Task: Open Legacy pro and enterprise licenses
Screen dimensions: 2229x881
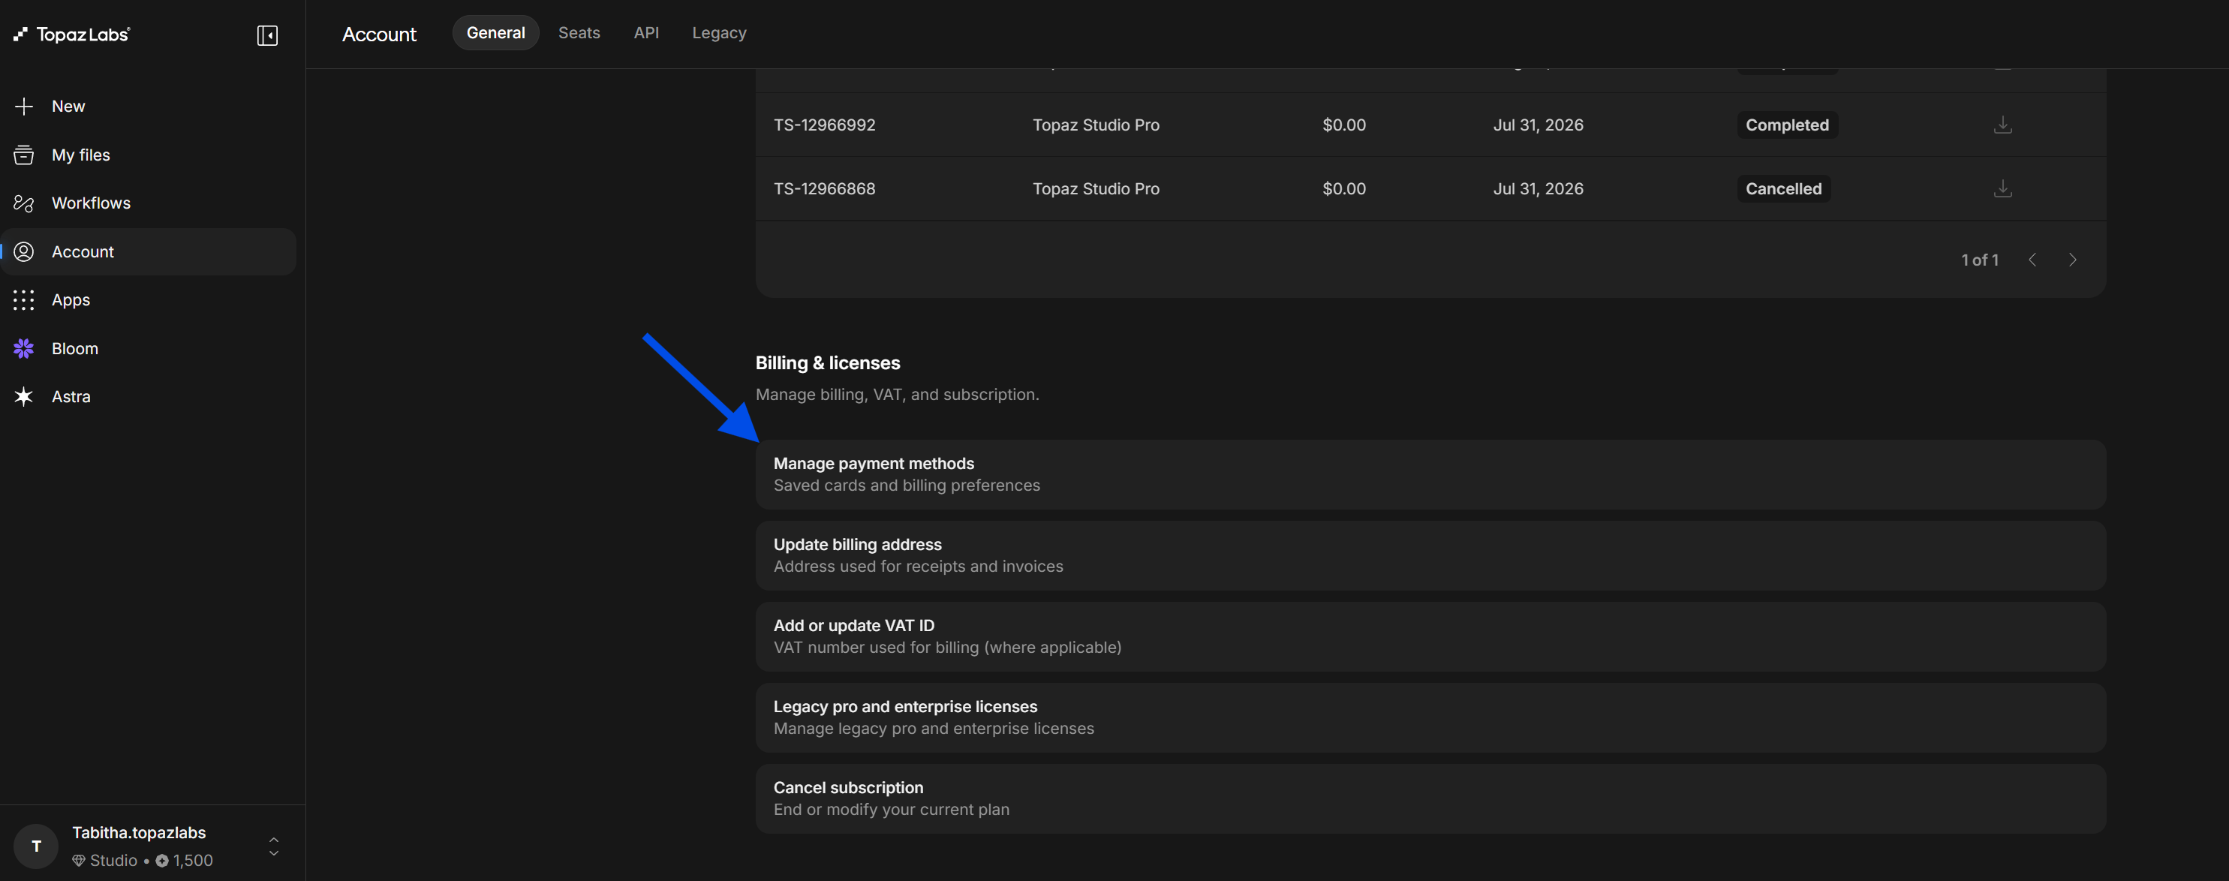Action: [x=1430, y=717]
